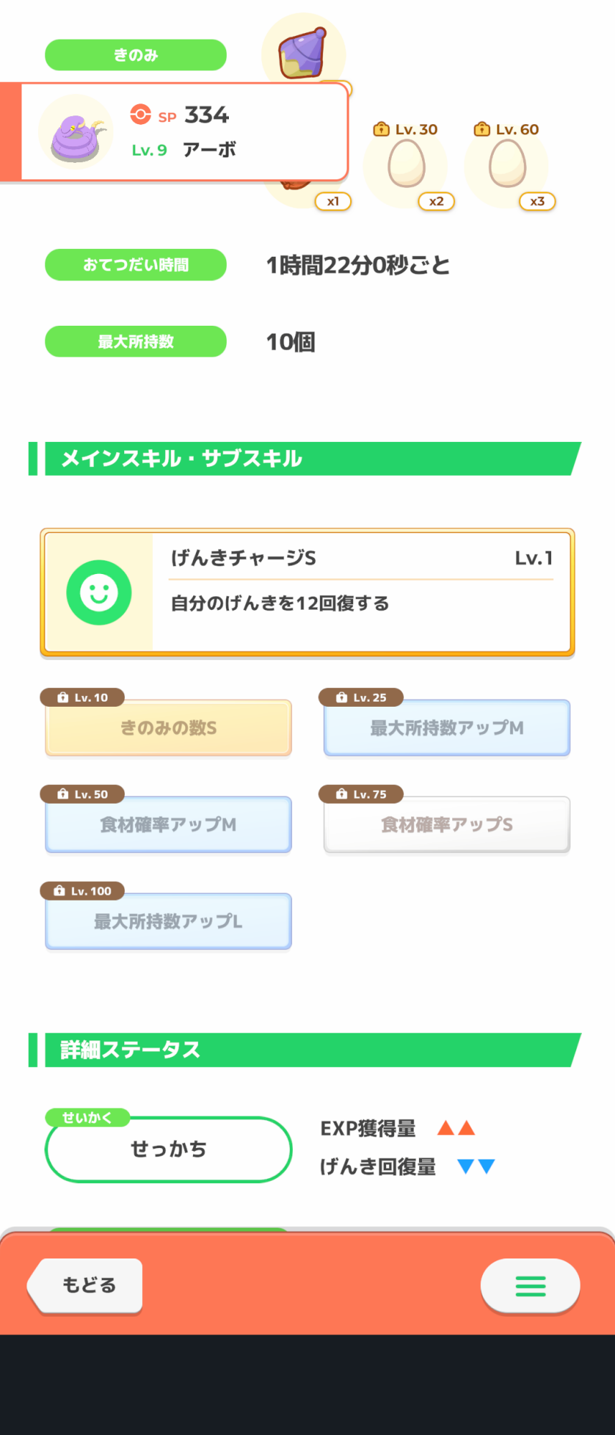The height and width of the screenshot is (1435, 615).
Task: Select the きのみの数S sub skill
Action: coord(169,728)
